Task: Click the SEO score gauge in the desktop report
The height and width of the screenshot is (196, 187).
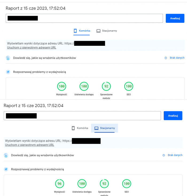Action: pos(127,184)
